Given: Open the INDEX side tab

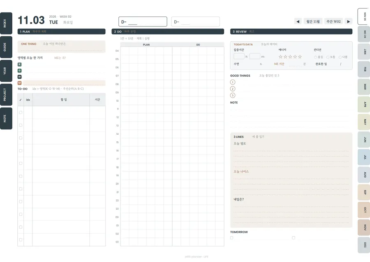Looking at the screenshot, I should (x=6, y=23).
